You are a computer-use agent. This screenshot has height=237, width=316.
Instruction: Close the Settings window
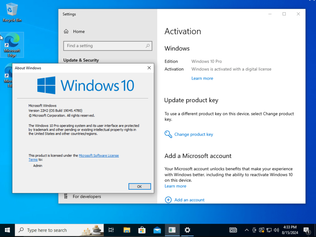click(x=298, y=14)
